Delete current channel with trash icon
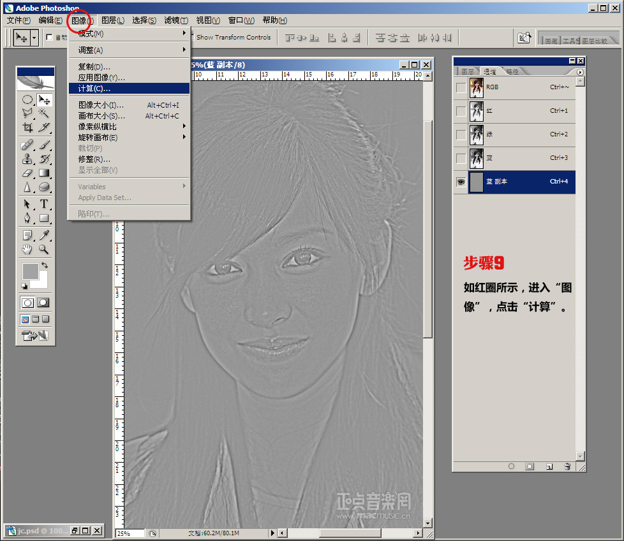 click(567, 466)
